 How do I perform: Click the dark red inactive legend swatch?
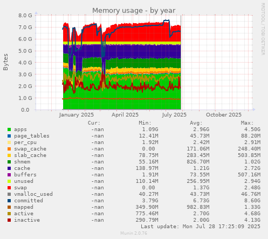[9, 220]
